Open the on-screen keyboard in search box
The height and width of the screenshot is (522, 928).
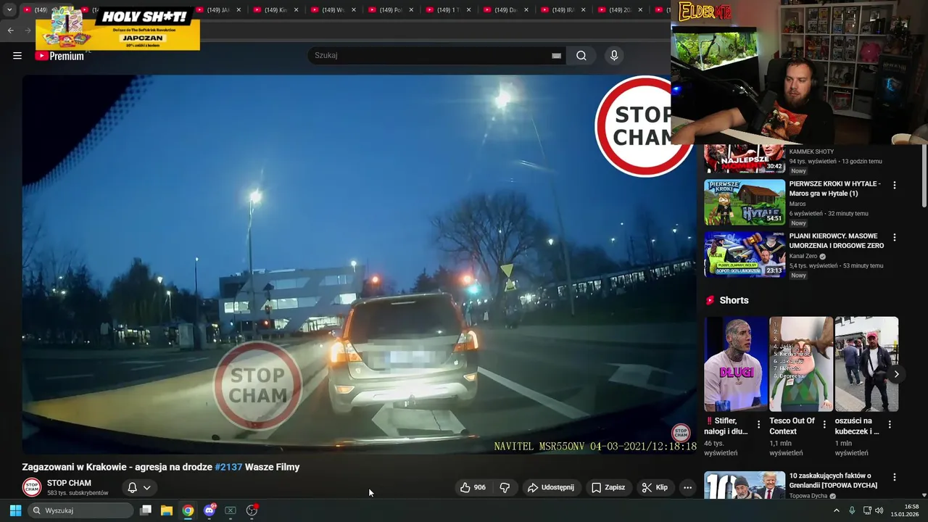(x=556, y=56)
